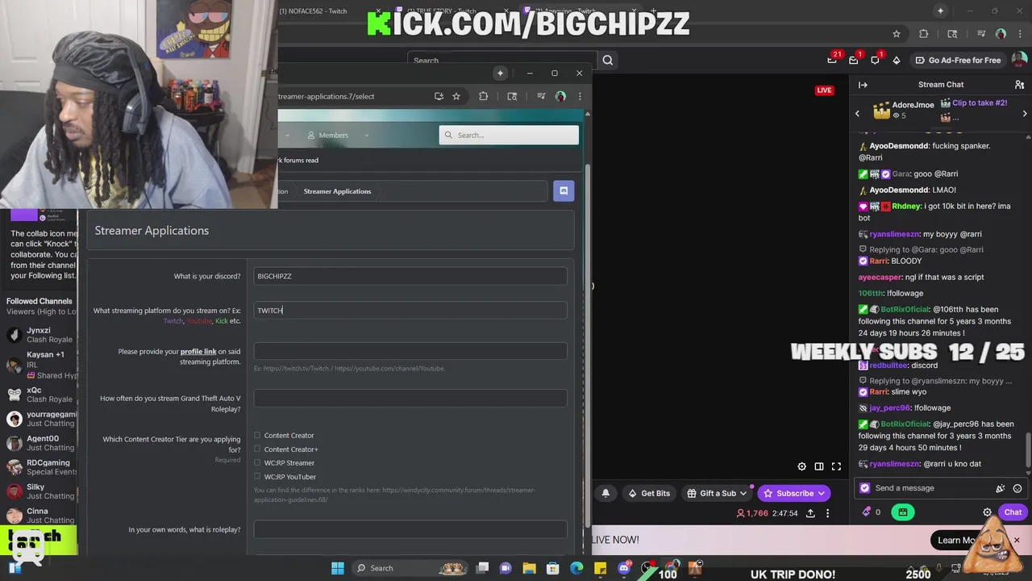Screen dimensions: 1032x581
Task: Install the forum page as an app
Action: tap(439, 96)
